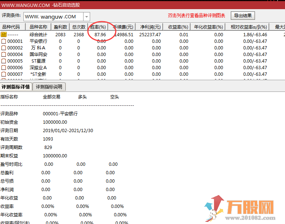Select the 万 科A row name

pyautogui.click(x=38, y=48)
